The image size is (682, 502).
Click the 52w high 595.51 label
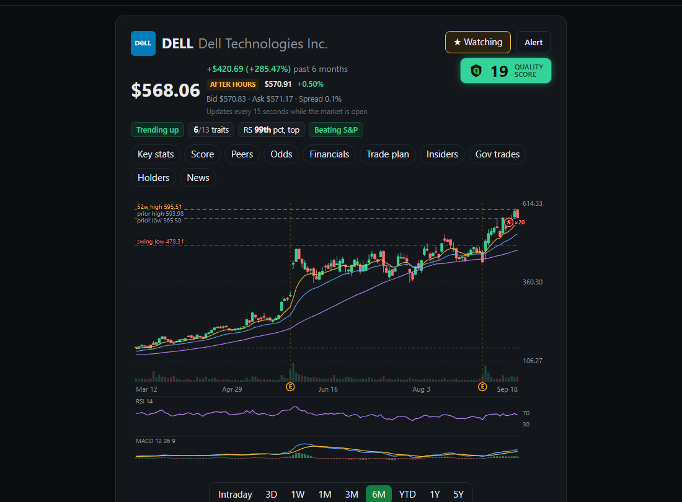point(159,207)
